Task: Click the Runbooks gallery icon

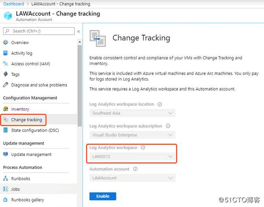Action: pos(5,199)
